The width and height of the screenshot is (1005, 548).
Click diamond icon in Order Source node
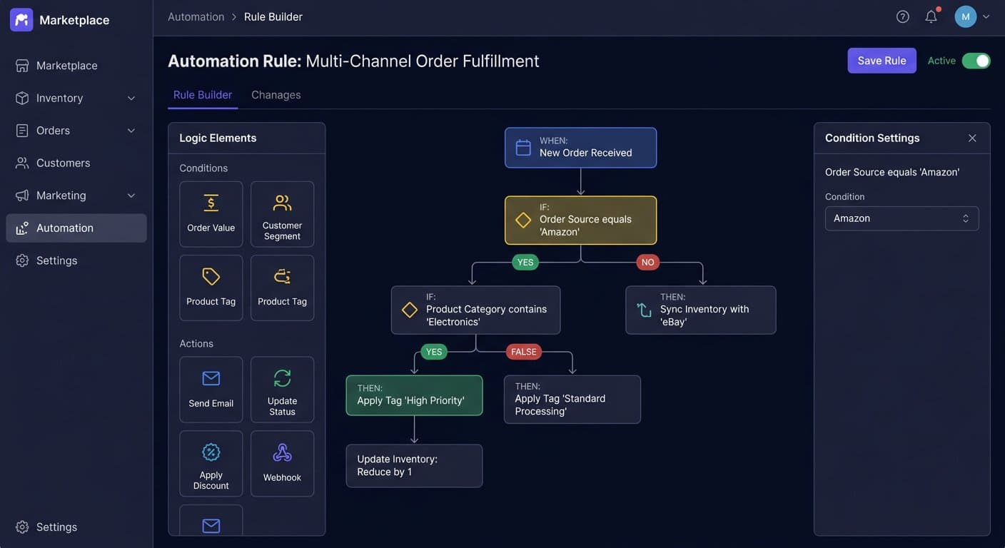pos(523,220)
